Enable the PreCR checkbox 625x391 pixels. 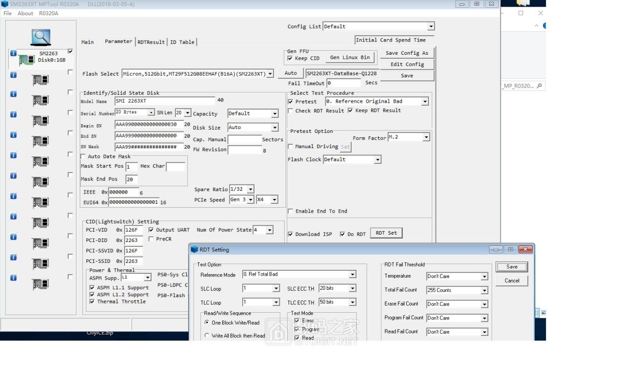pyautogui.click(x=151, y=239)
